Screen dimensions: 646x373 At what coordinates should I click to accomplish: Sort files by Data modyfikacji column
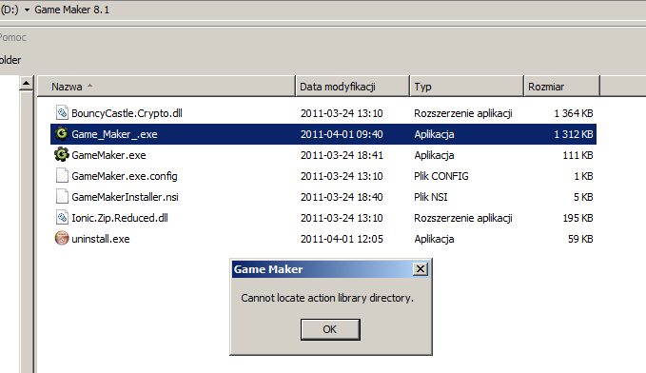click(x=353, y=87)
